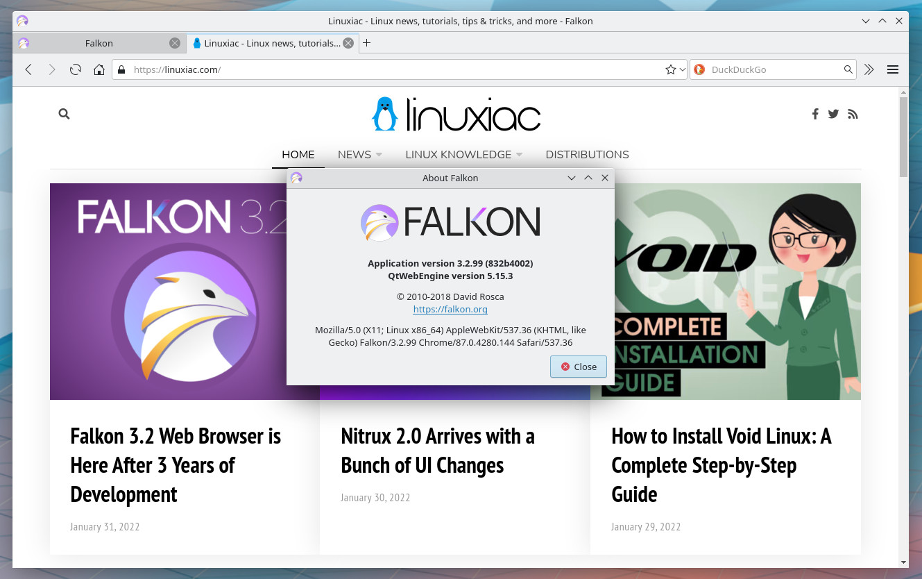Switch to the Falkon tab
Viewport: 922px width, 579px height.
point(99,43)
